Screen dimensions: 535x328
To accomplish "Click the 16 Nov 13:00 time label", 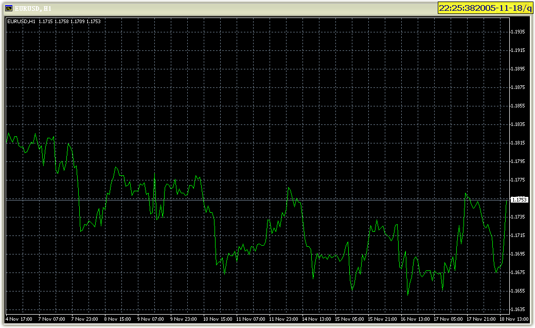I will click(415, 319).
